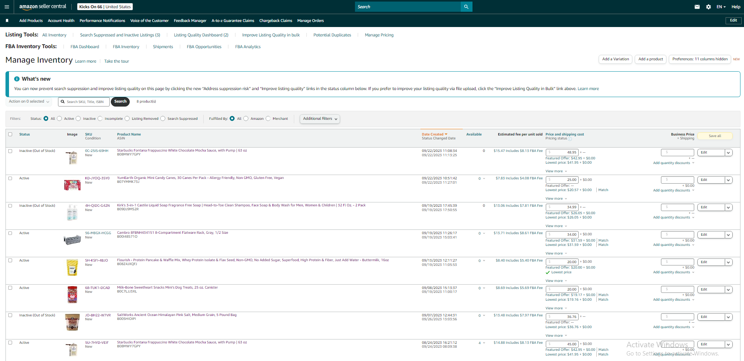
Task: Open the Milk-Bone Dog Treats product image
Action: point(72,295)
